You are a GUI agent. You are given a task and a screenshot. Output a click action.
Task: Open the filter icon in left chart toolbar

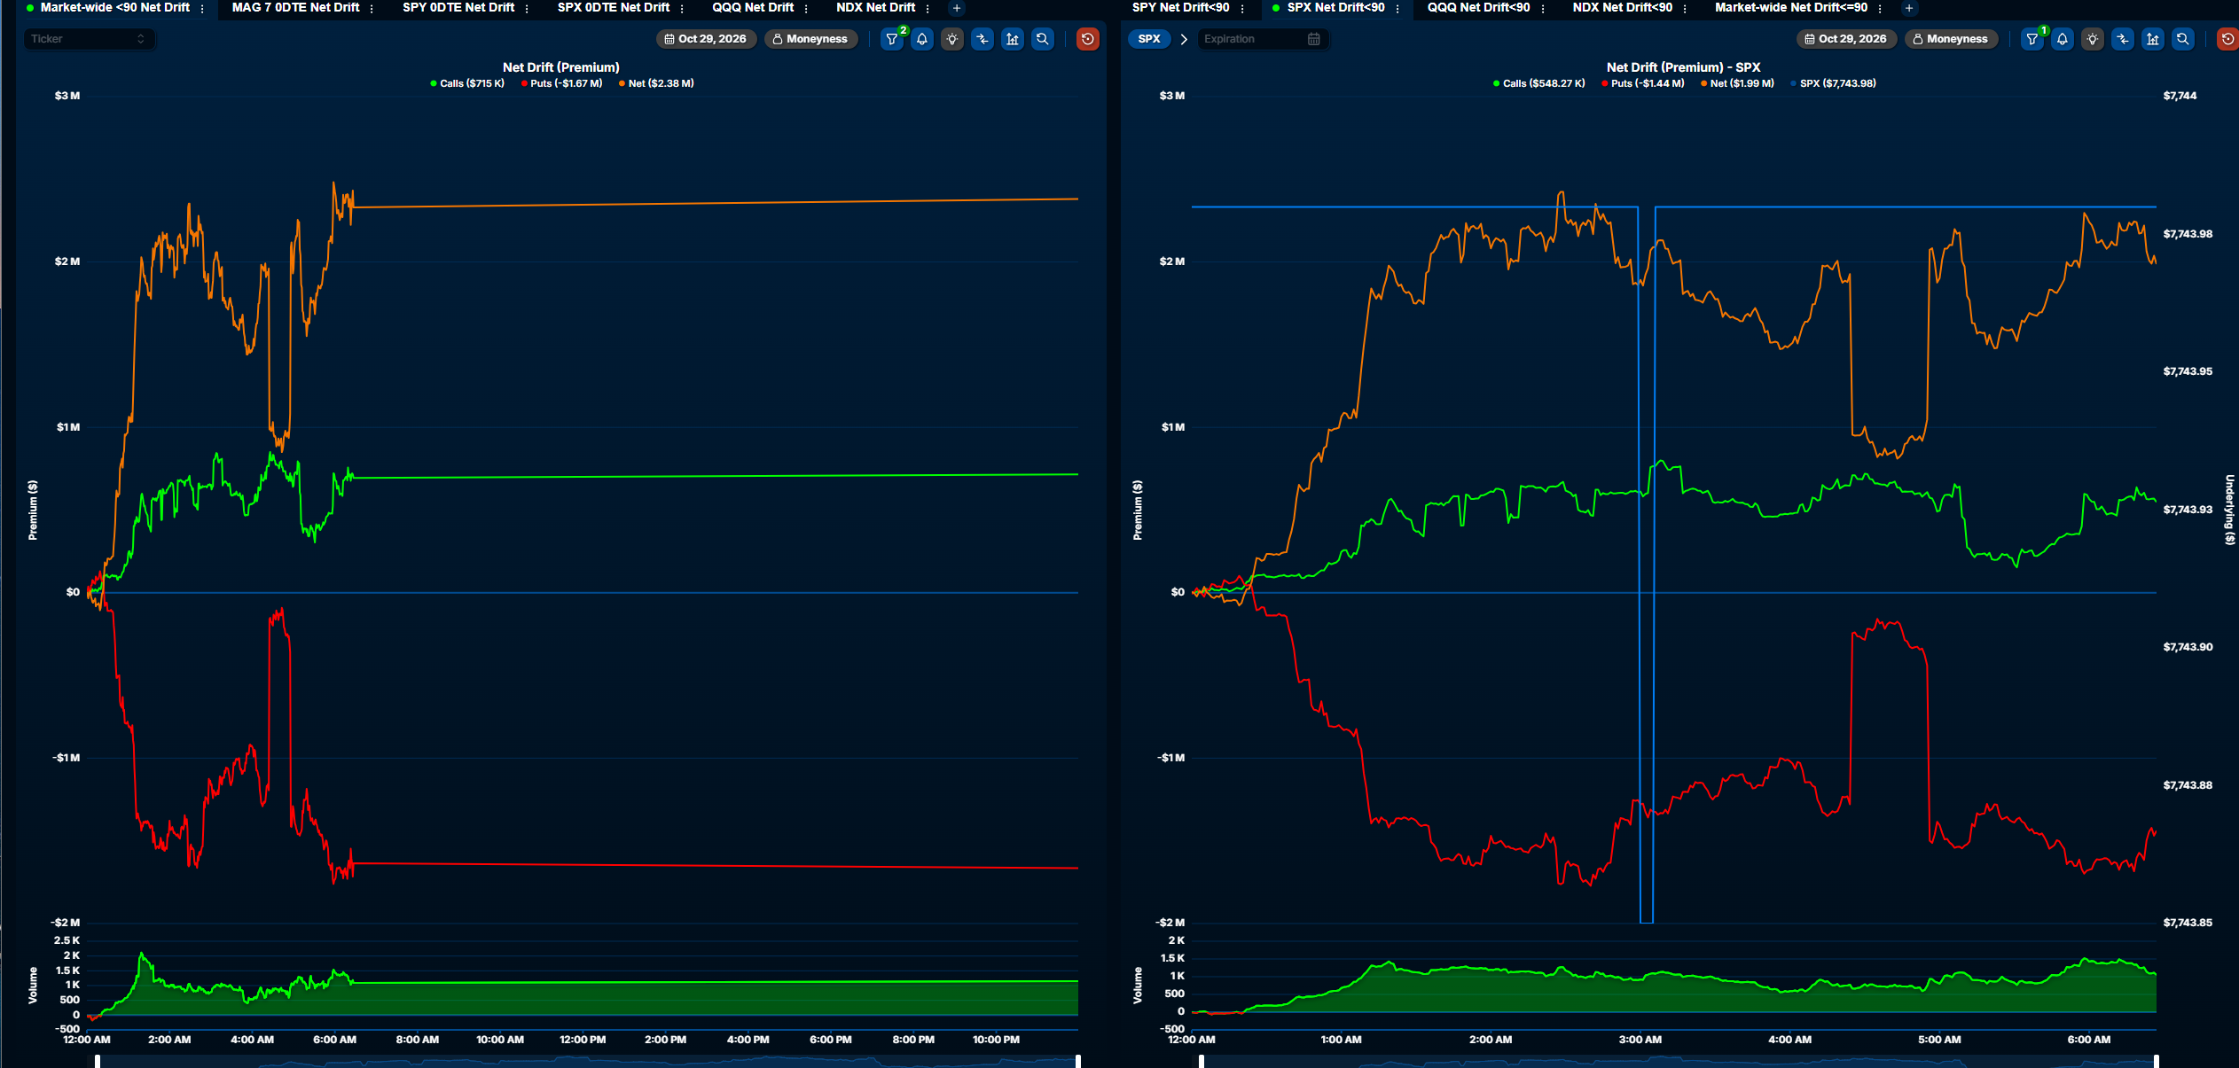tap(892, 39)
